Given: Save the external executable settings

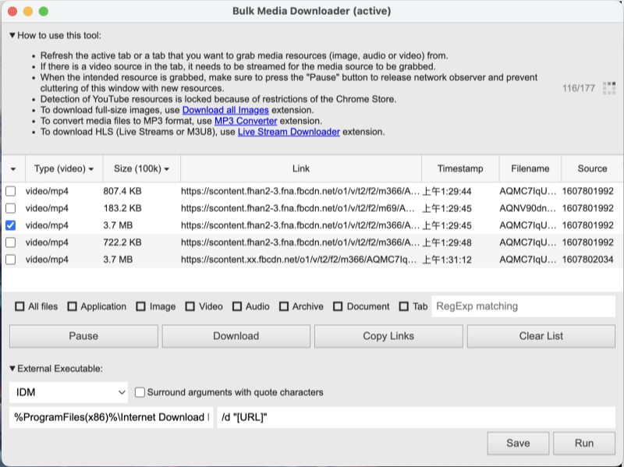Looking at the screenshot, I should (518, 443).
